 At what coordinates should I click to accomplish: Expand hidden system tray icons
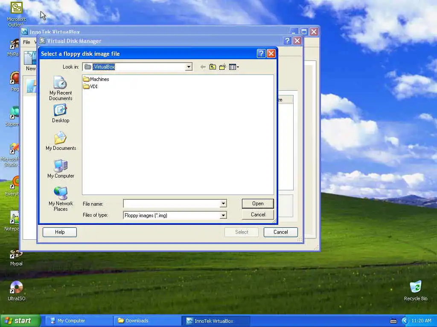coord(405,321)
